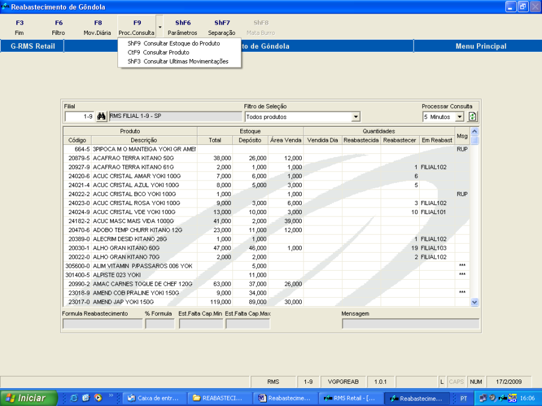Switch to Caixa de entrada taskbar window
542x406 pixels.
coord(155,398)
